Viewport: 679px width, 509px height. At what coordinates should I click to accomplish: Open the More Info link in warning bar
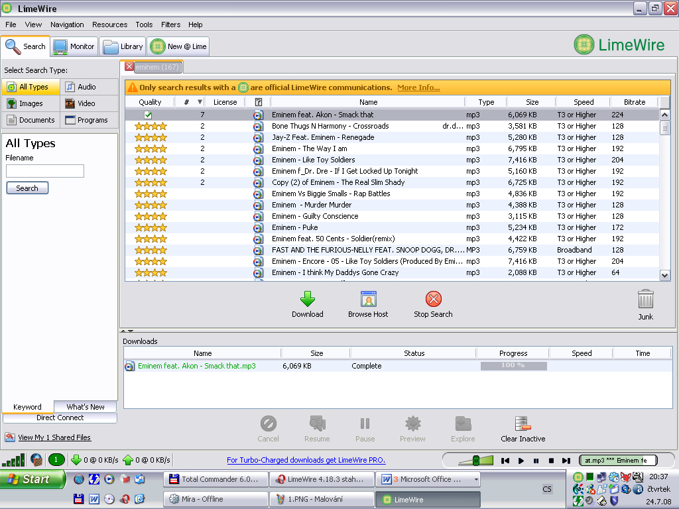tap(418, 87)
